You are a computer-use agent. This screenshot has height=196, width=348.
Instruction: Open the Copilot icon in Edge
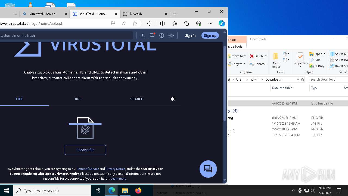pos(222,23)
